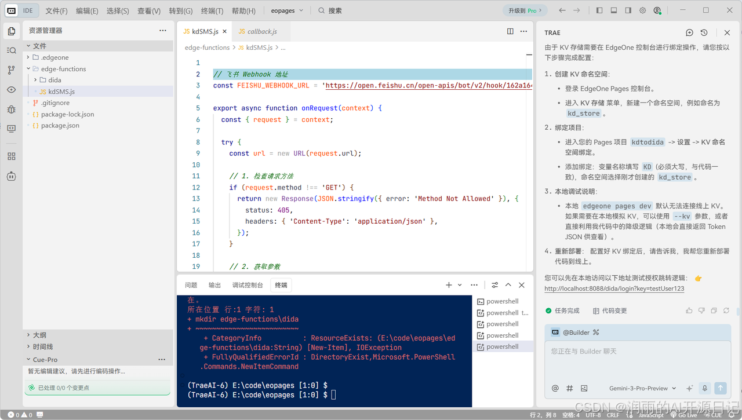Open the 文件(F) menu
The width and height of the screenshot is (742, 420).
(56, 10)
